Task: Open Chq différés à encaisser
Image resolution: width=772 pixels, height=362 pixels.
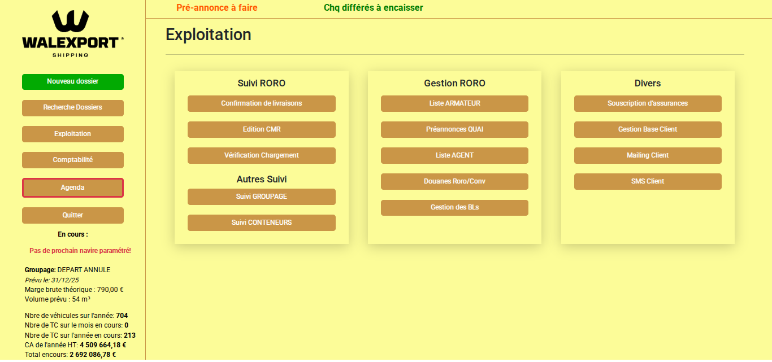Action: pos(372,8)
